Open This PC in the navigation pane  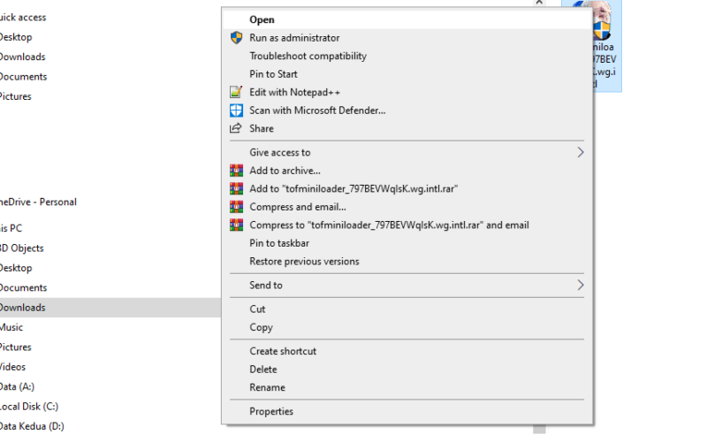click(11, 228)
